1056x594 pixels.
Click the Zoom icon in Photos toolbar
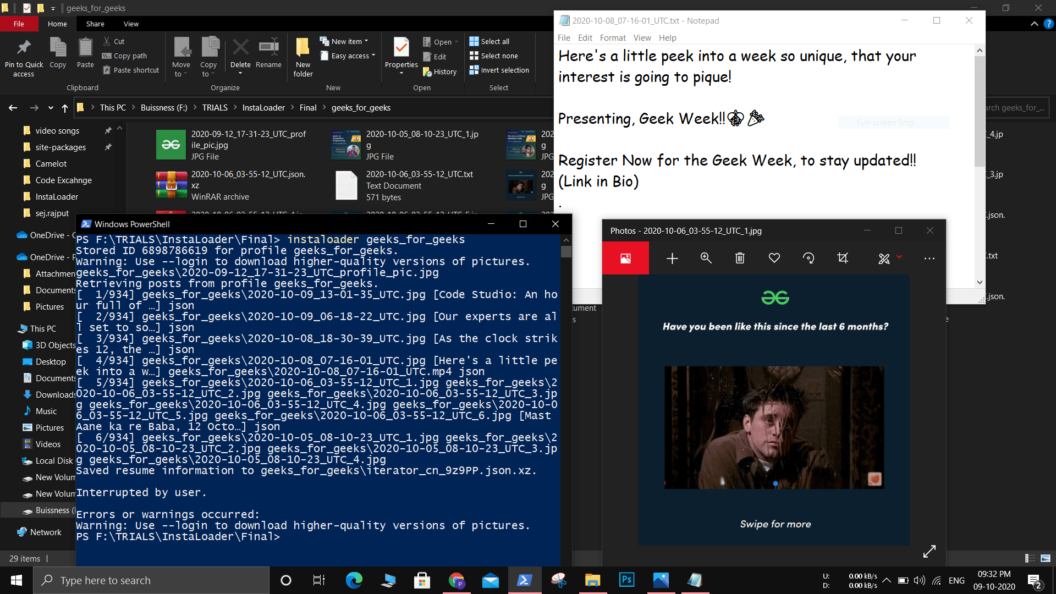706,258
